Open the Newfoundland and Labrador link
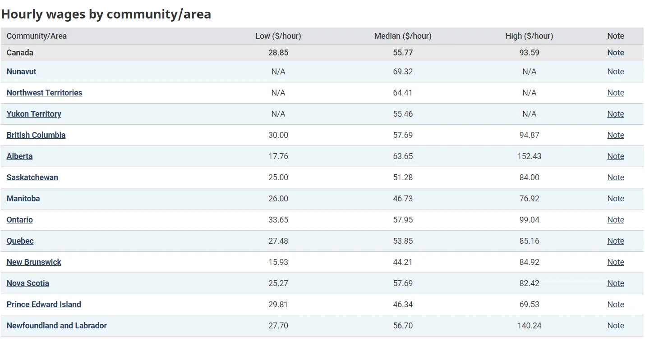Image resolution: width=645 pixels, height=341 pixels. click(x=57, y=326)
